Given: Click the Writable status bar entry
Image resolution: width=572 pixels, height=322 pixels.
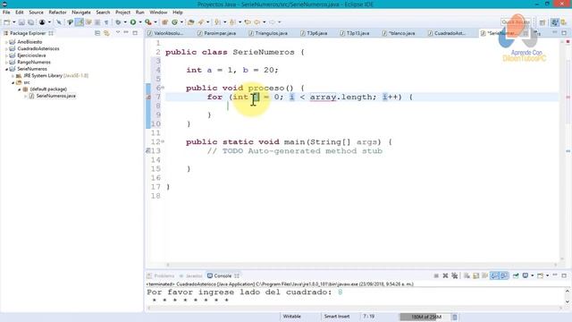Looking at the screenshot, I should [292, 317].
